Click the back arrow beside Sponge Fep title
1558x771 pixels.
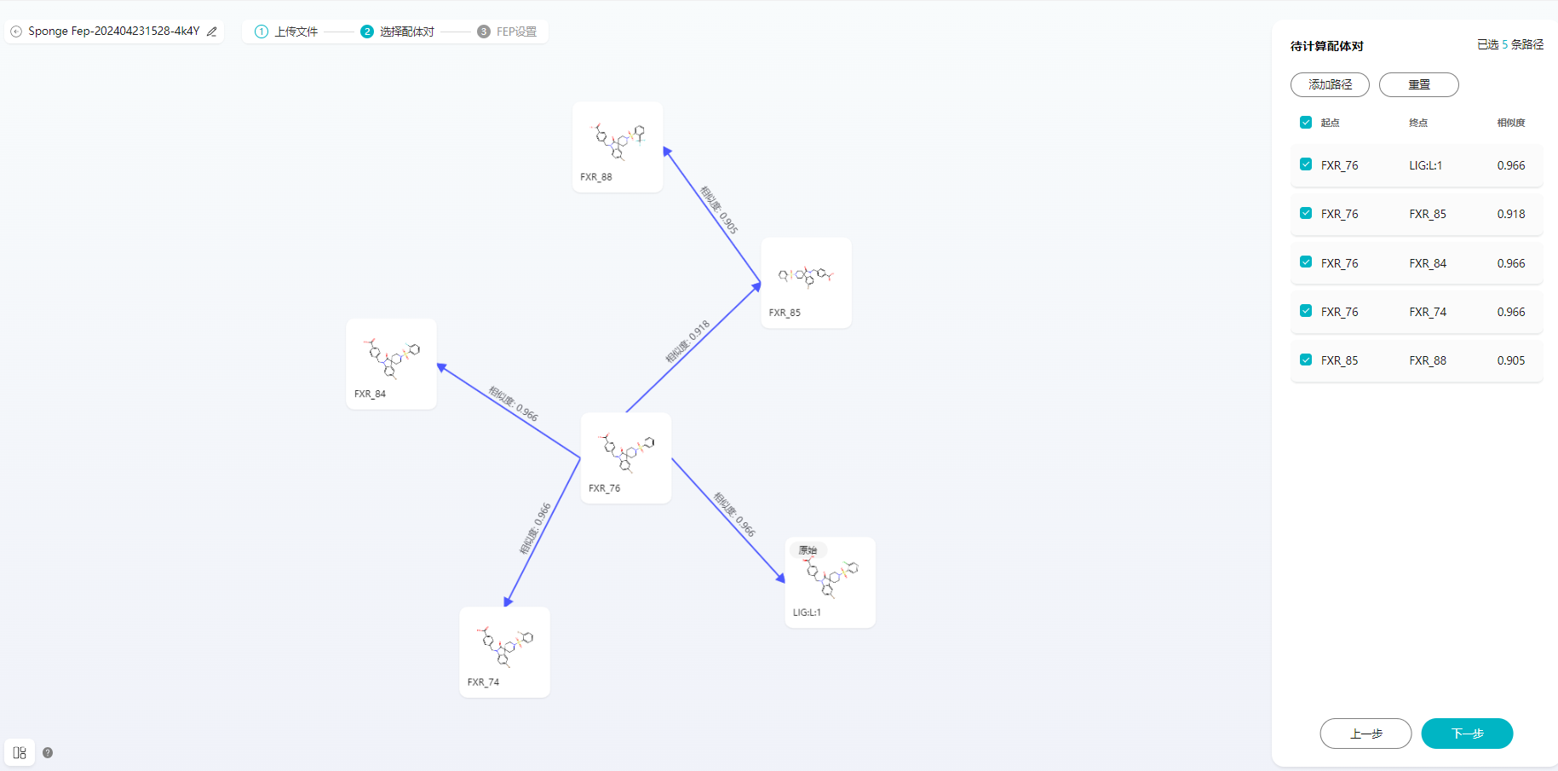point(16,32)
